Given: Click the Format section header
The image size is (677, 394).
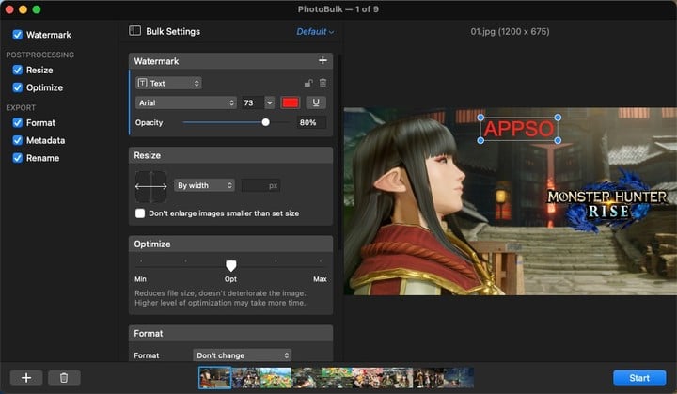Looking at the screenshot, I should coord(231,334).
